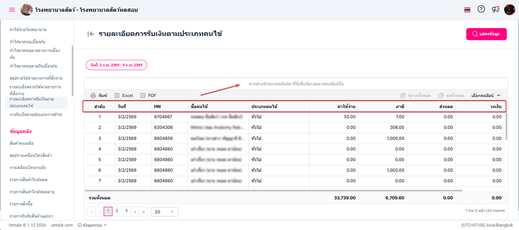Sort by the ลำดับ column header
519x230 pixels.
coord(99,106)
